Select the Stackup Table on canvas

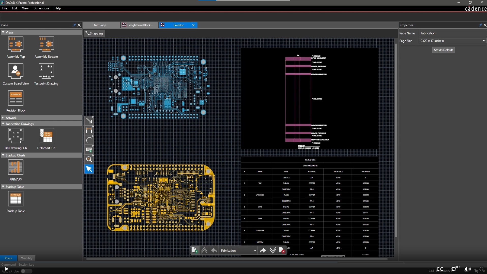point(310,207)
